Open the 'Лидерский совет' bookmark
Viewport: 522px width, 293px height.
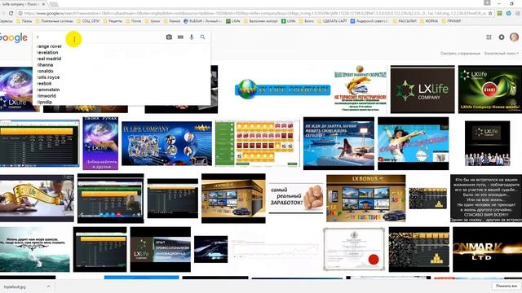pyautogui.click(x=369, y=21)
